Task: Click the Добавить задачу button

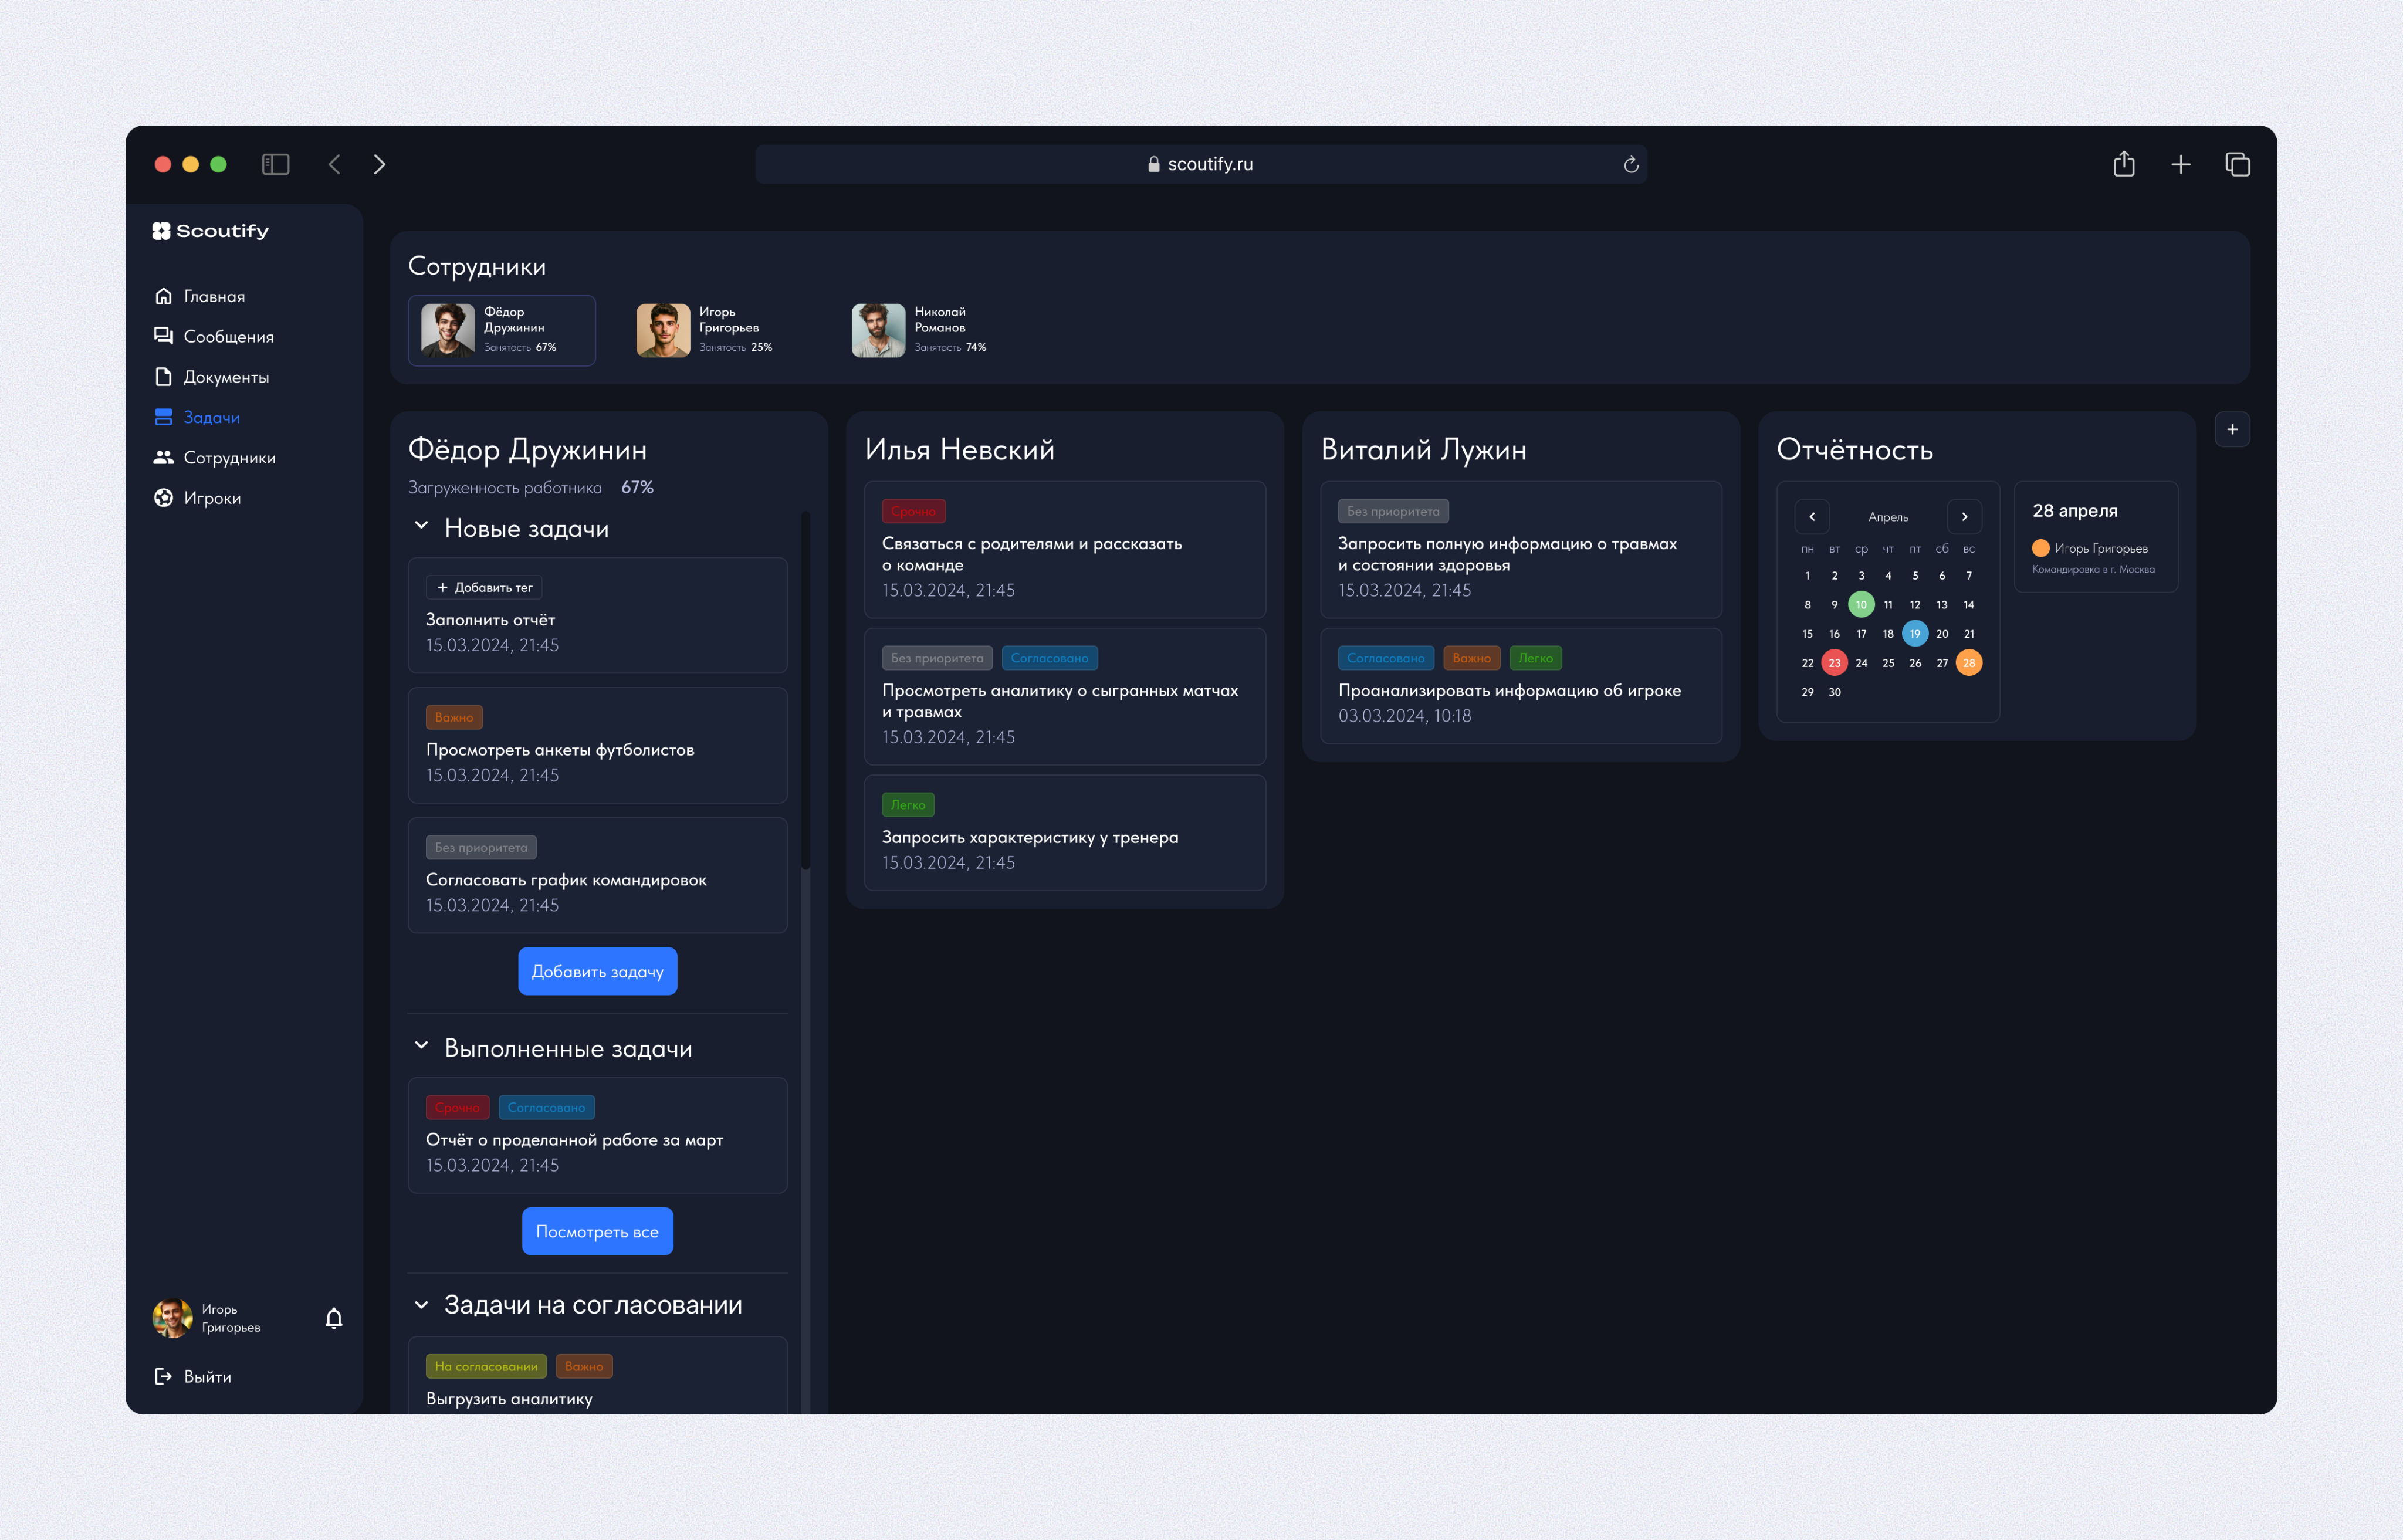Action: coord(597,971)
